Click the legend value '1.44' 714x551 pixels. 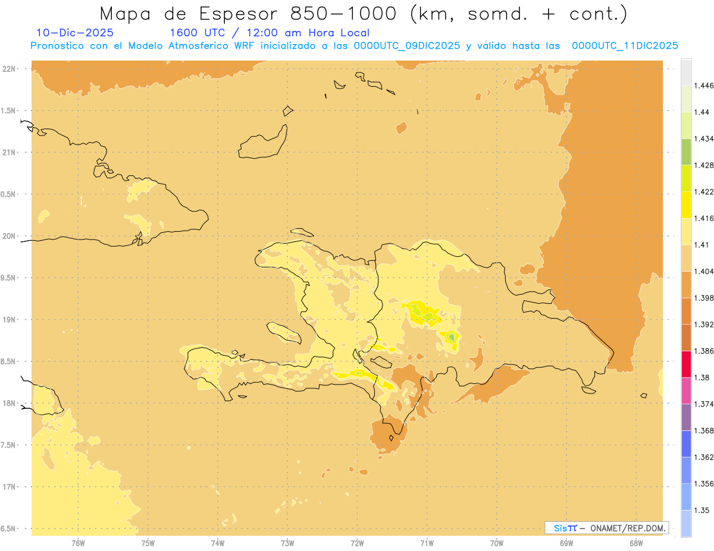(703, 112)
